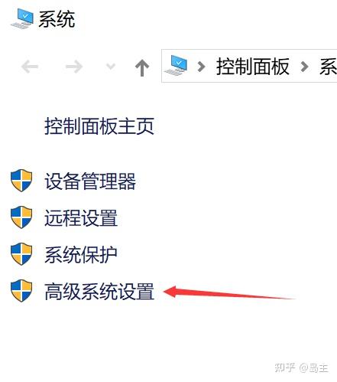The height and width of the screenshot is (382, 337).
Task: Select the 系 breadcrumb at right edge
Action: pyautogui.click(x=329, y=67)
